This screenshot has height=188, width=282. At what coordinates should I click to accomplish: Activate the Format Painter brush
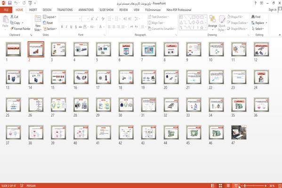pyautogui.click(x=20, y=29)
